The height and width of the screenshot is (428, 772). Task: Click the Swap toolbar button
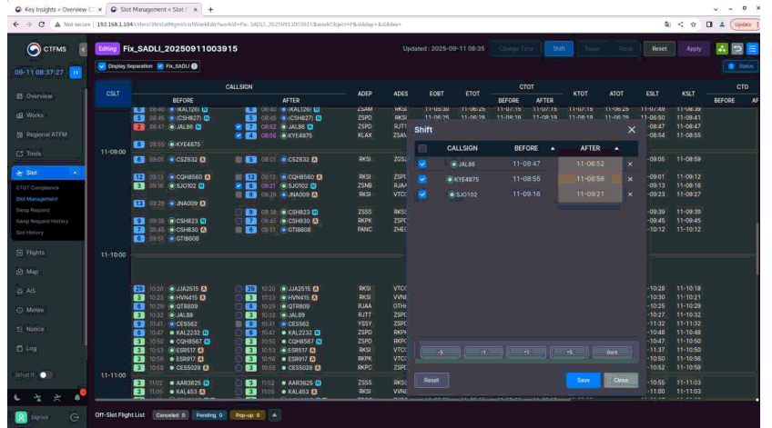coord(592,49)
